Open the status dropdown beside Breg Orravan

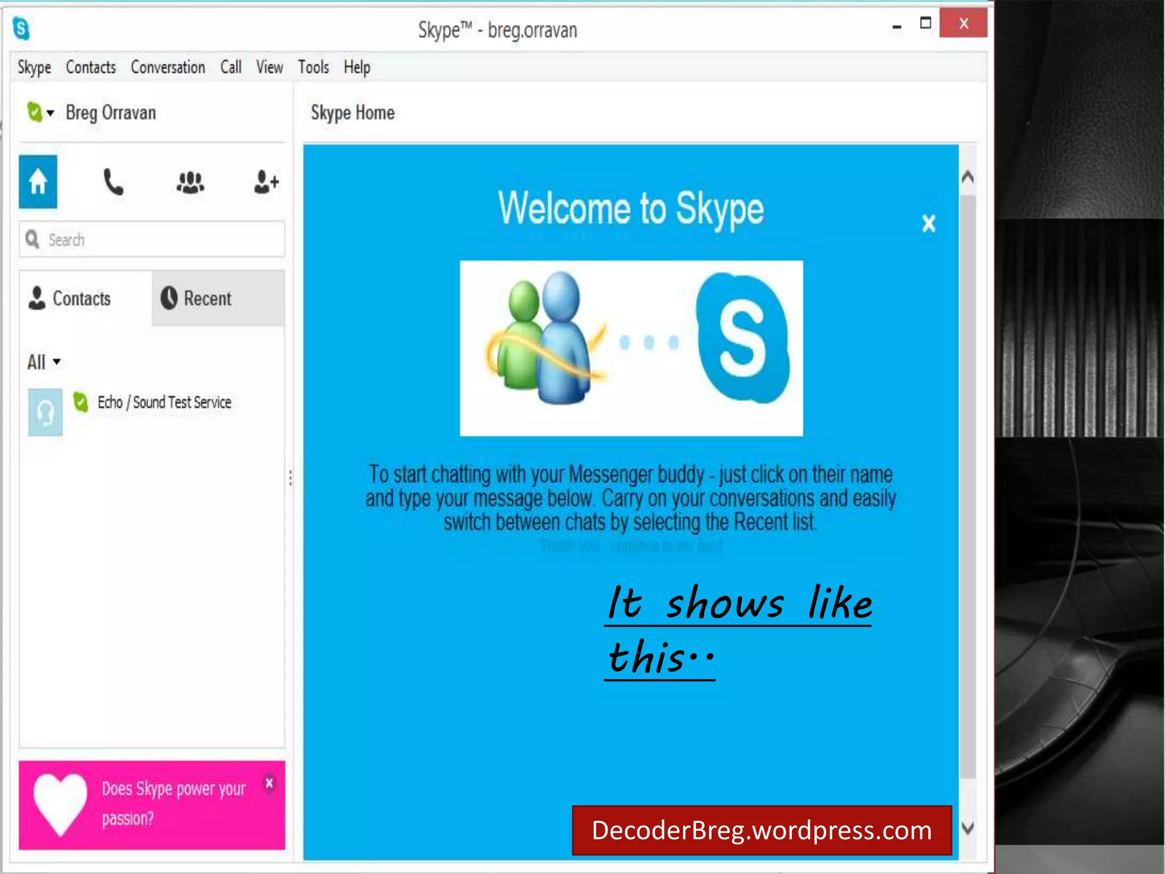[x=50, y=113]
